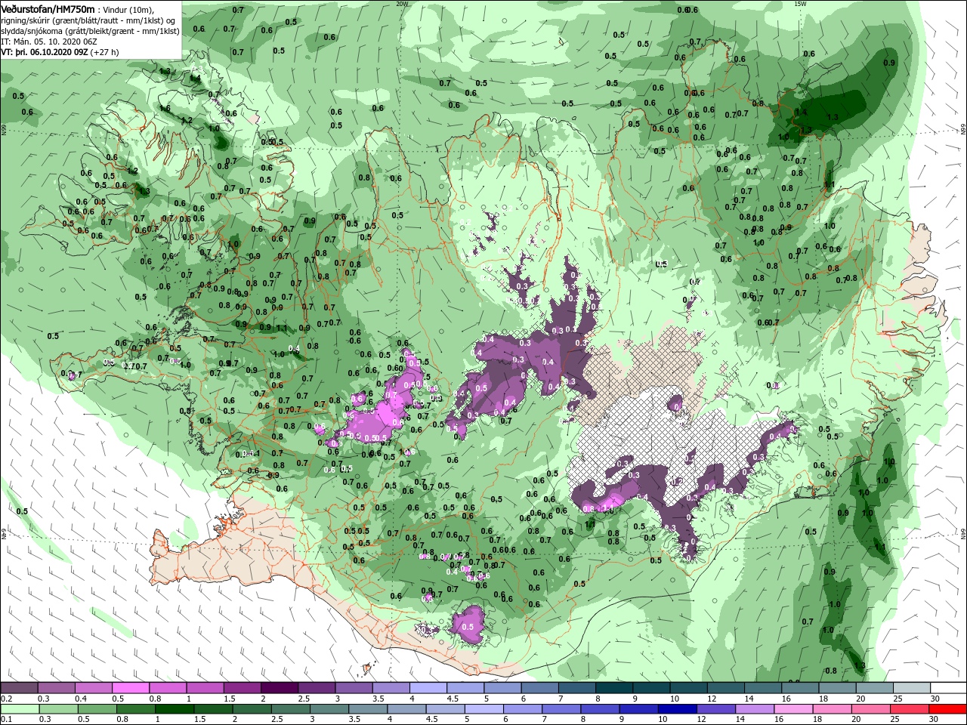Click the 'rigning/skúrir' legend description line

(88, 20)
